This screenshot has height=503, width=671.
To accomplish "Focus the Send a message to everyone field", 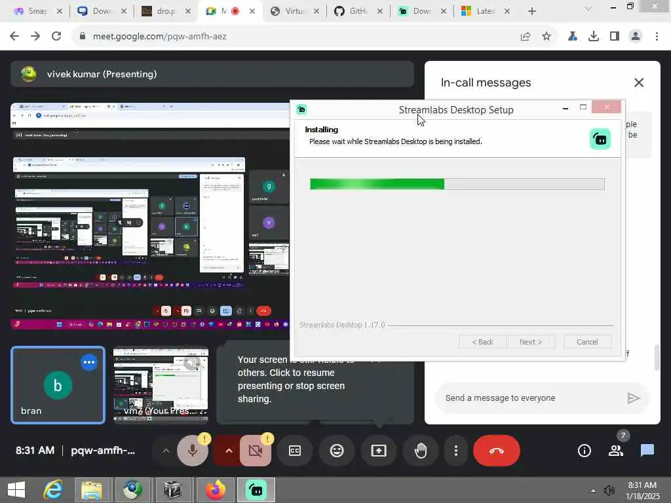I will click(x=531, y=398).
